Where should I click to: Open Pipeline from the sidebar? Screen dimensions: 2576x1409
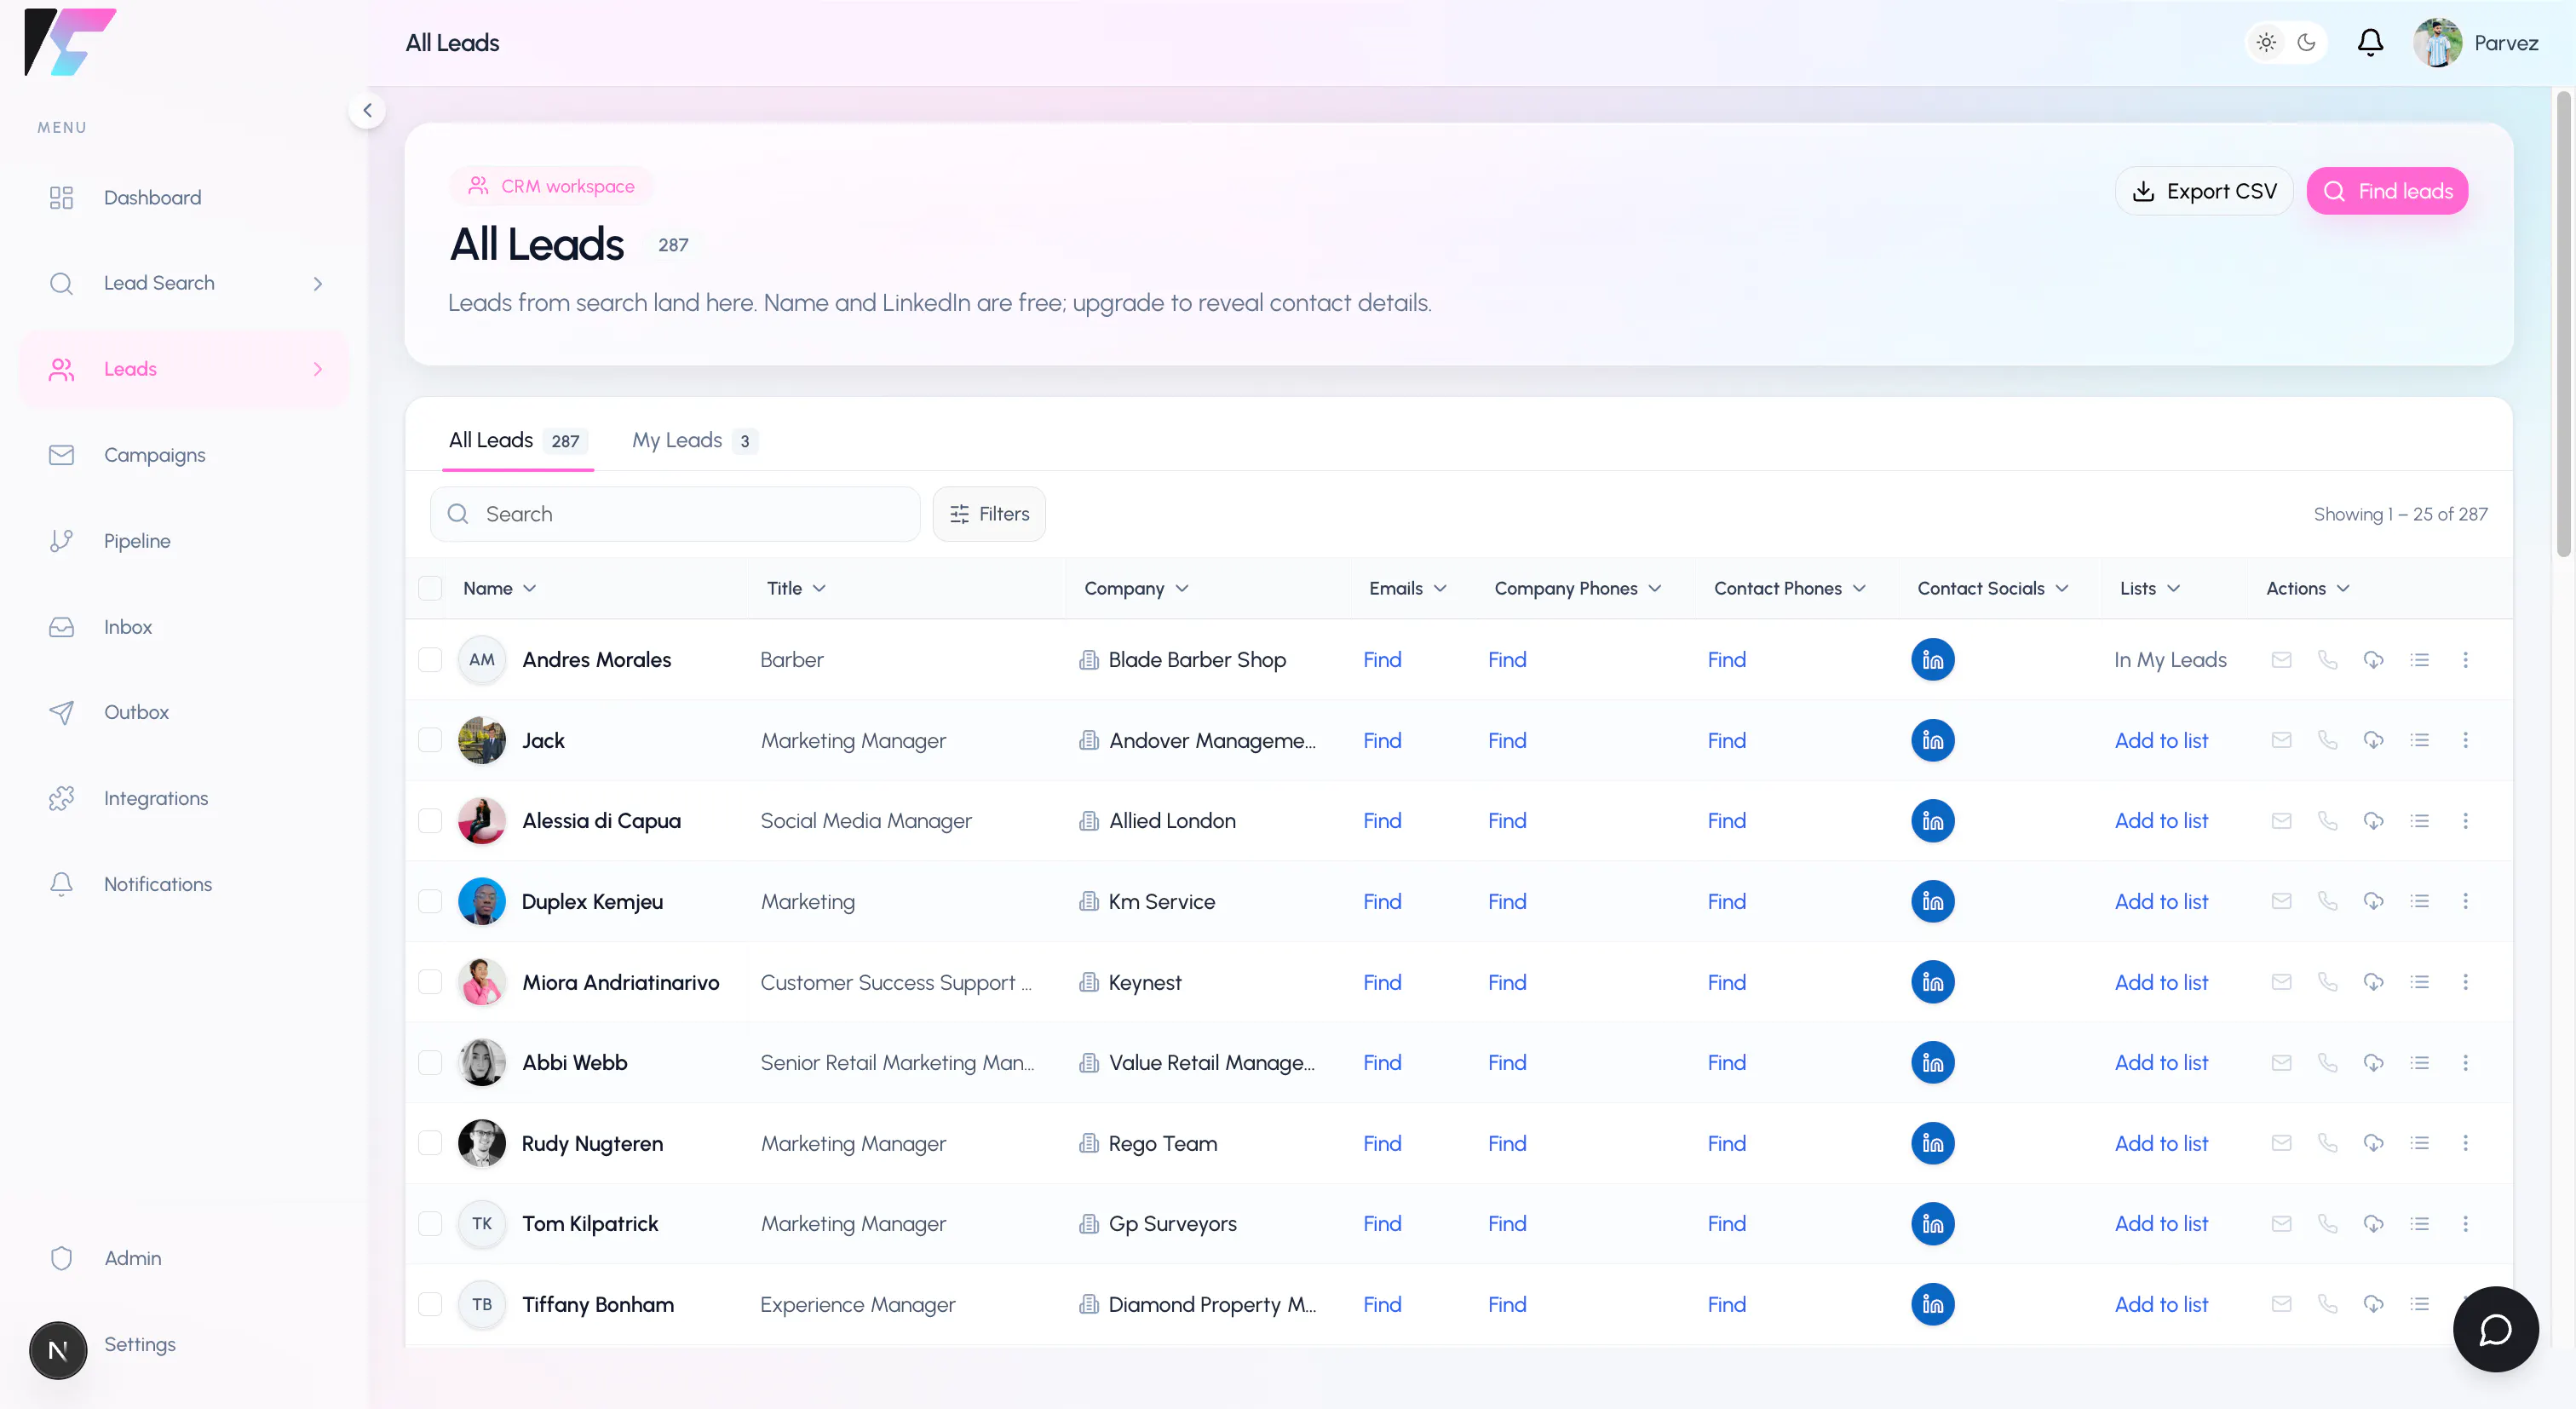click(185, 541)
